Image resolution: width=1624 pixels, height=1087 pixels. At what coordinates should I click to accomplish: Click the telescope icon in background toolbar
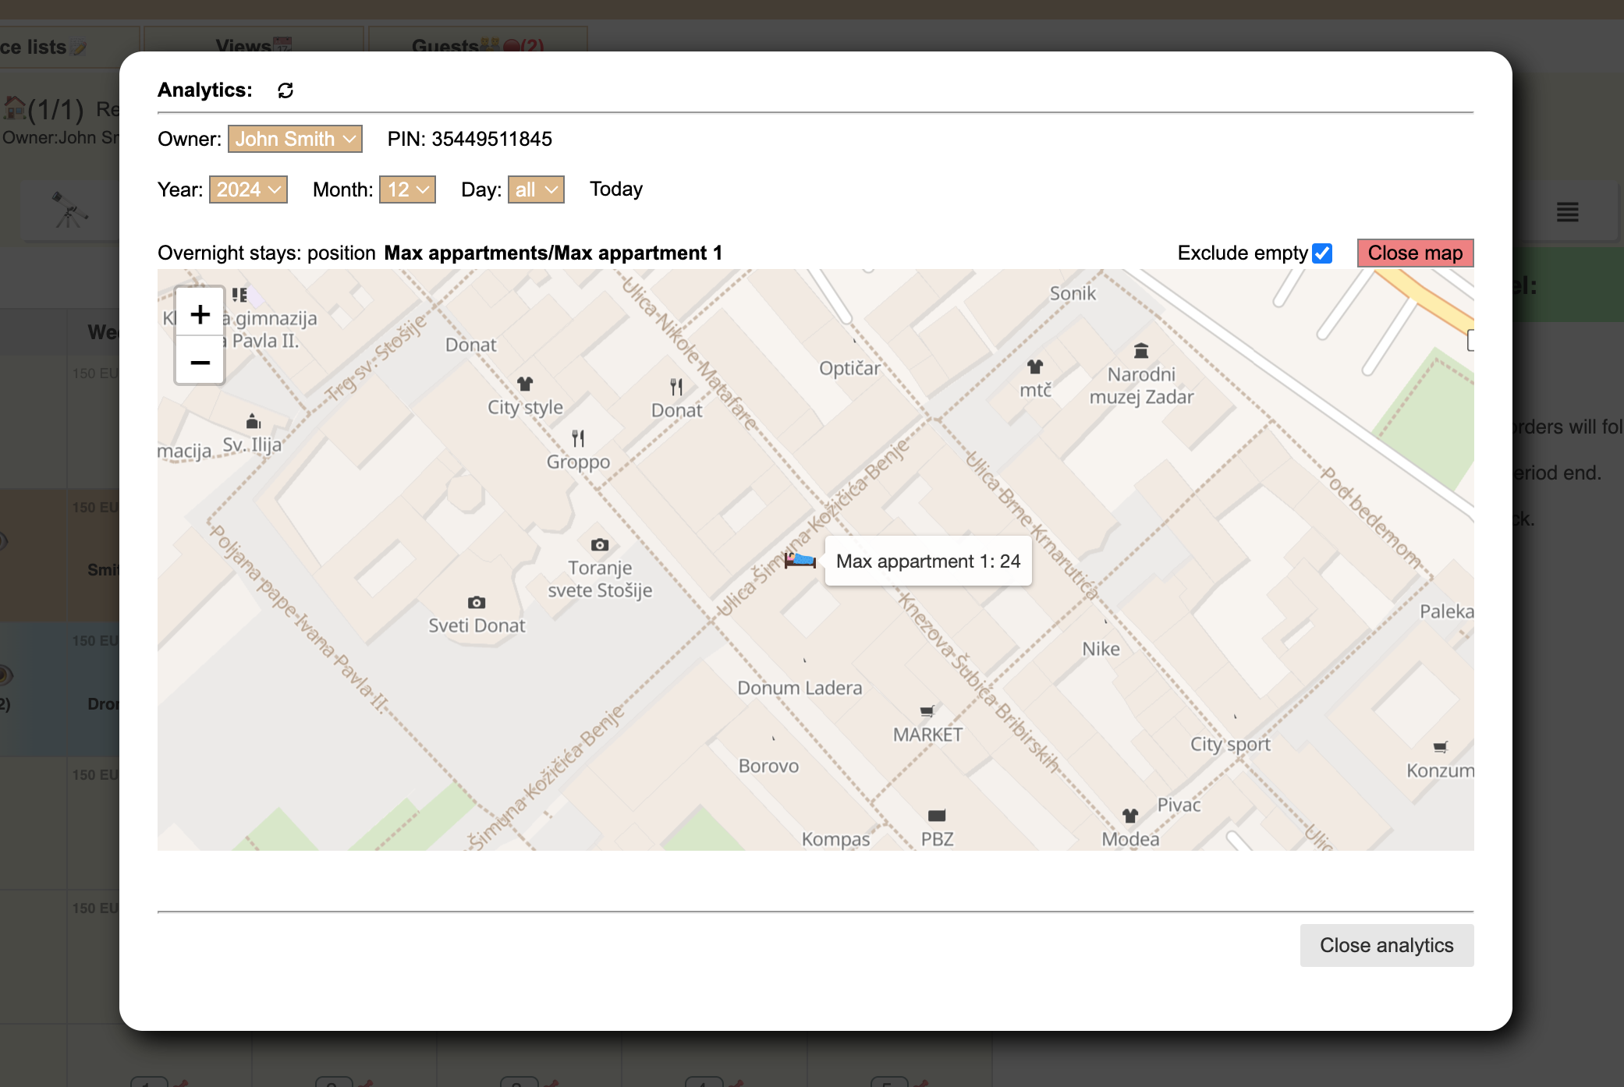[69, 210]
